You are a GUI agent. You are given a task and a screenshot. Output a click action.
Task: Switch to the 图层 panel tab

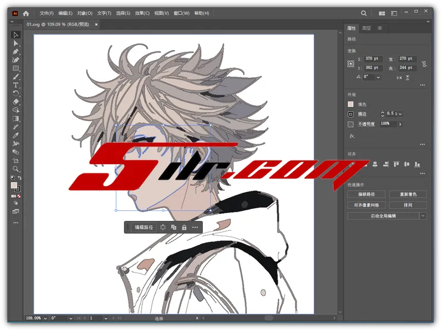coord(367,28)
